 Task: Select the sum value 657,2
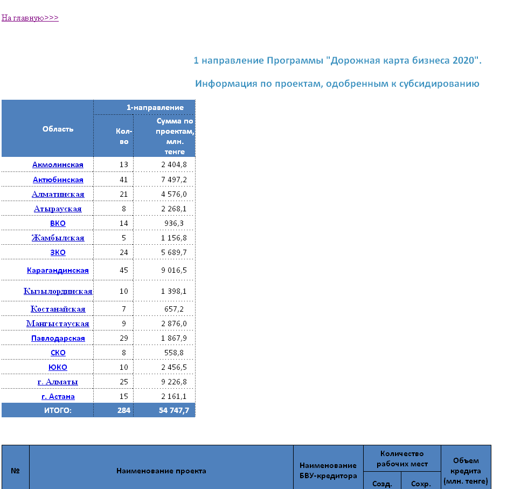tap(174, 309)
